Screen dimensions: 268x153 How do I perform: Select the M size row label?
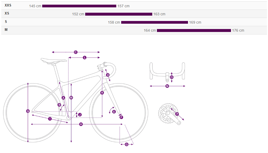tap(6, 30)
